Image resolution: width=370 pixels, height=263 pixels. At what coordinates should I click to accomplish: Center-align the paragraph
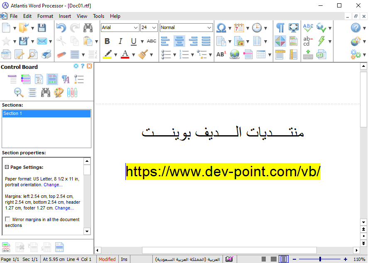click(179, 41)
